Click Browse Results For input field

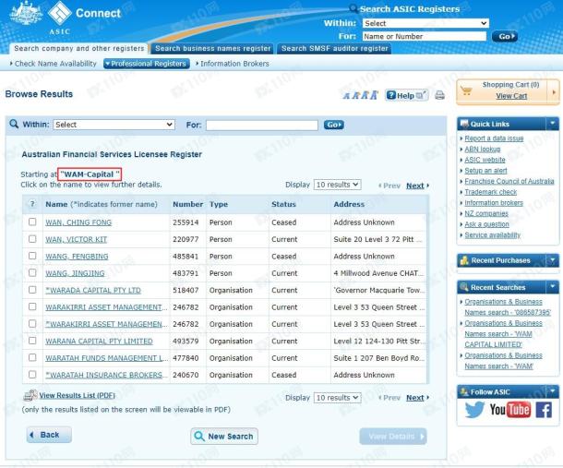[262, 125]
